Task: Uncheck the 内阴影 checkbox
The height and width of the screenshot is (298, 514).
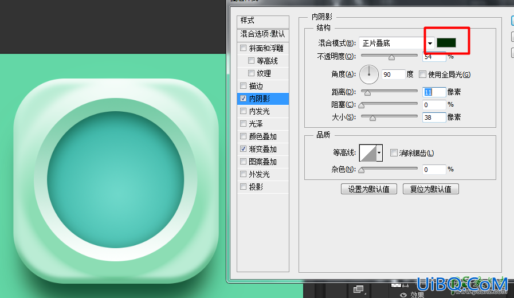Action: click(x=243, y=99)
